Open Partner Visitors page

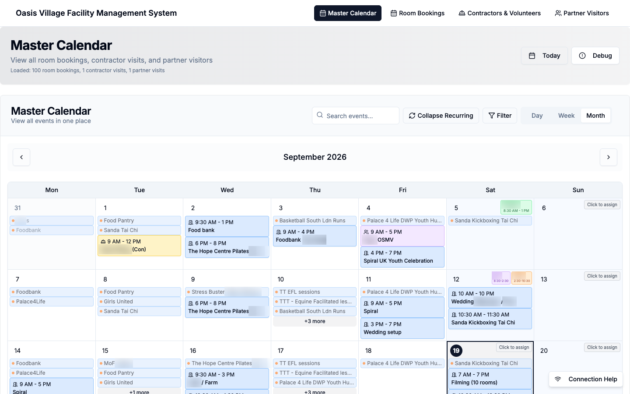click(x=582, y=13)
